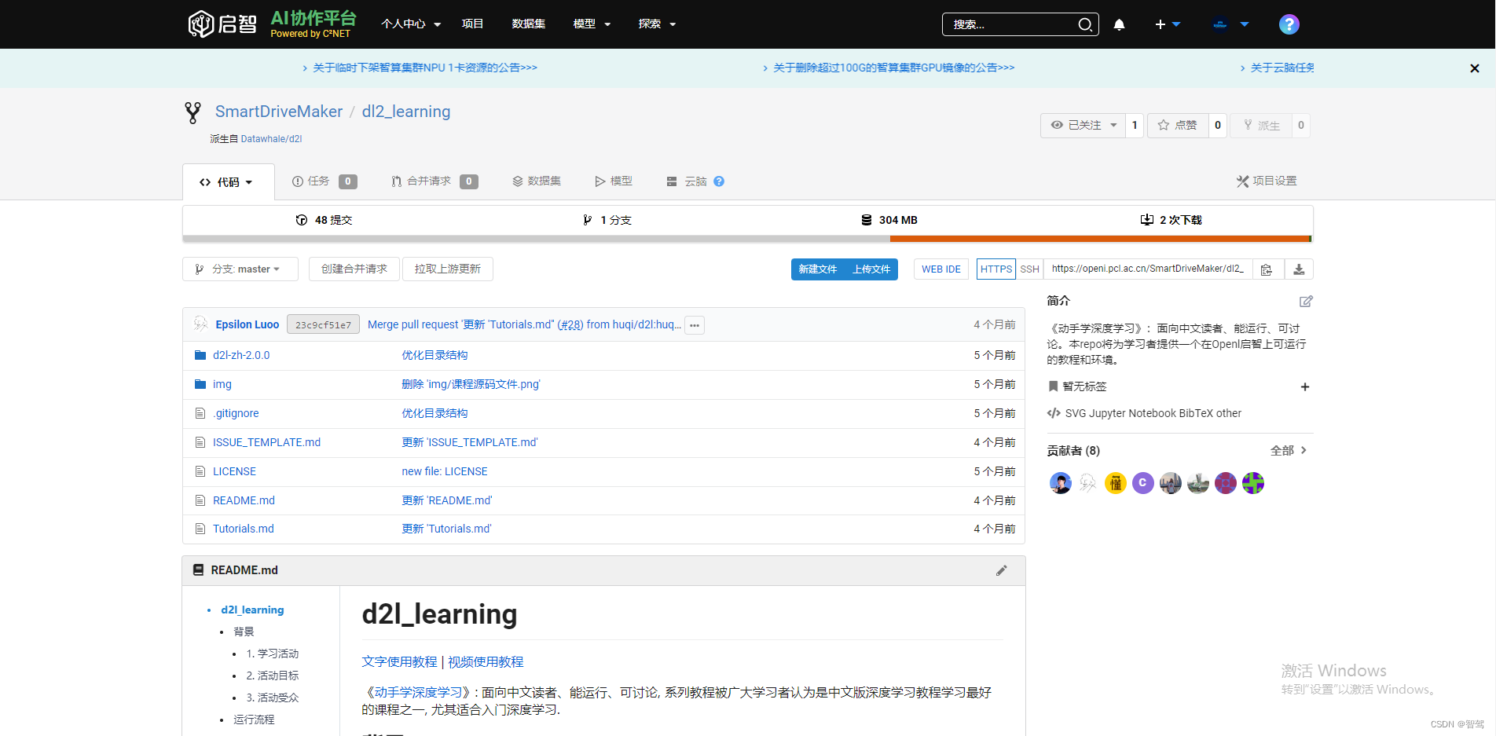Click the purple C contributor avatar

1143,483
